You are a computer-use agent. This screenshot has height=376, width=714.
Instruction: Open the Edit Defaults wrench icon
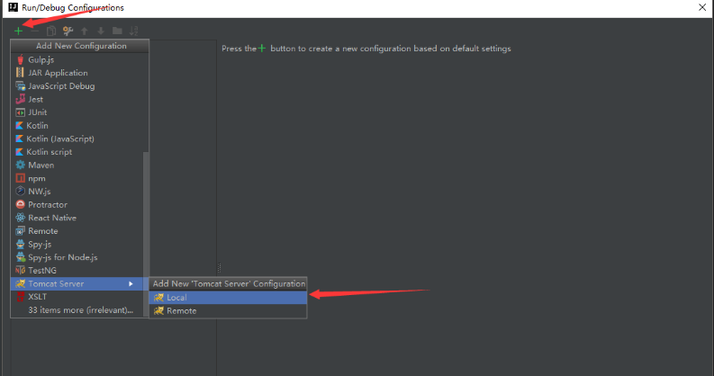coord(68,31)
